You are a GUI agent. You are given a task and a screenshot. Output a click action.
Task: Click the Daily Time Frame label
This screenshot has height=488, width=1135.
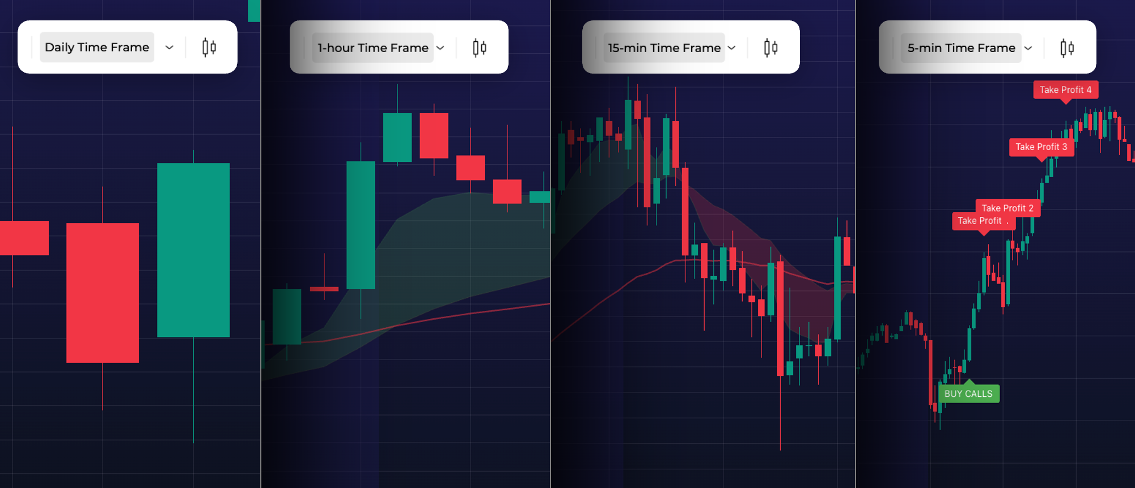[97, 48]
